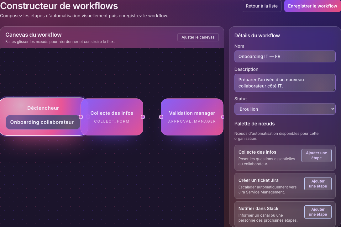Click Retour à la liste

[261, 6]
